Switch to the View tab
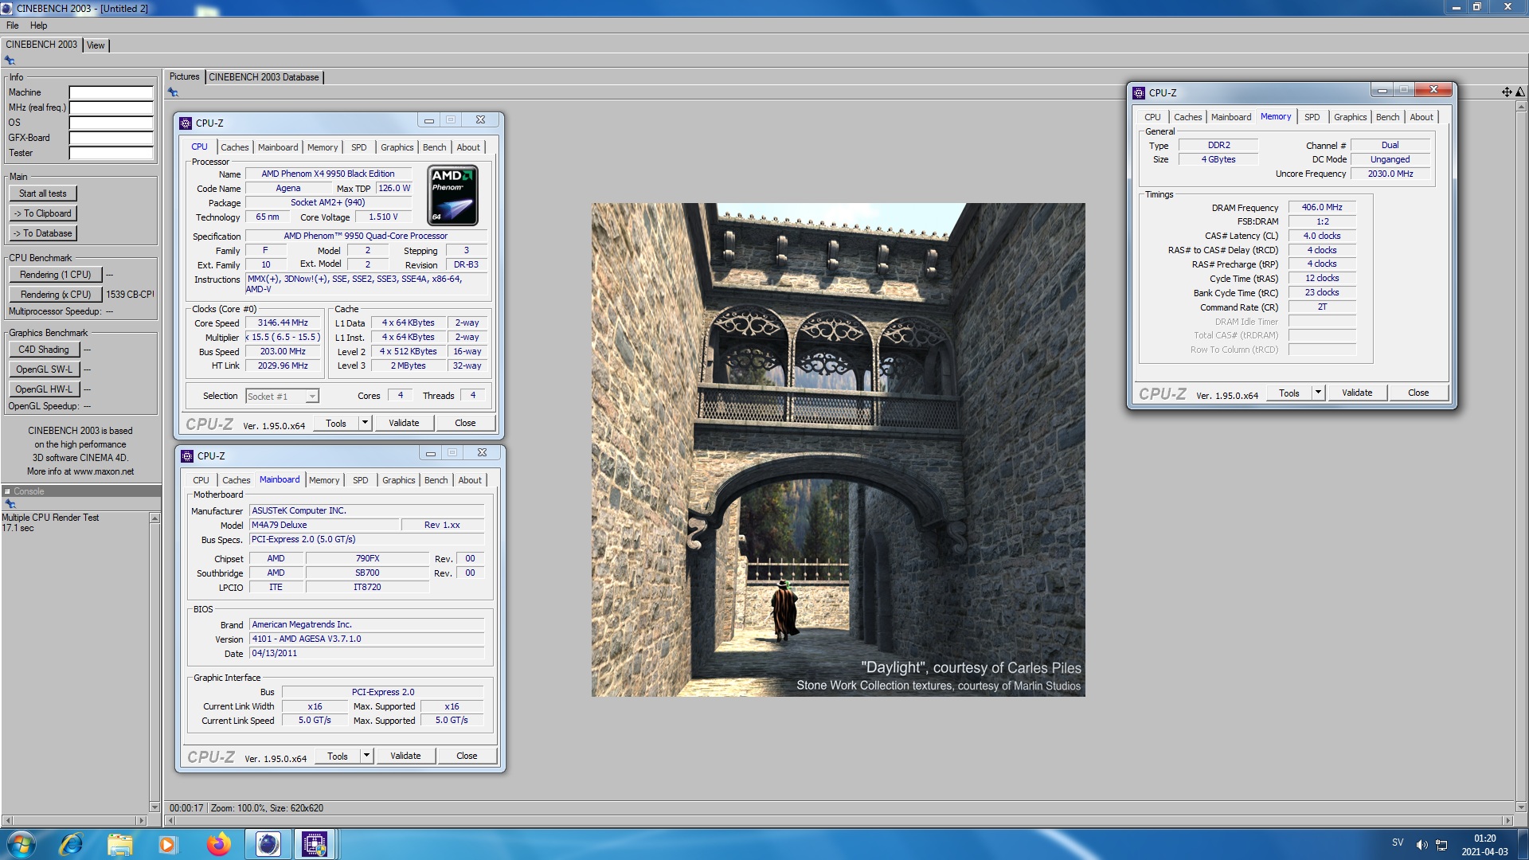Screen dimensions: 1529x860 (96, 45)
